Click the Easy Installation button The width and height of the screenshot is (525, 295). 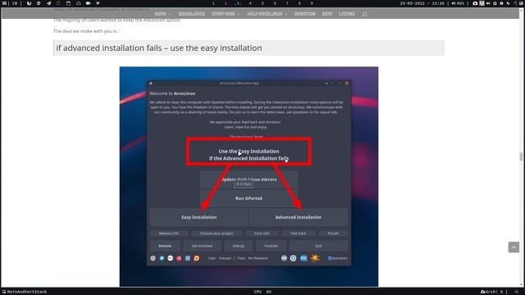click(199, 217)
